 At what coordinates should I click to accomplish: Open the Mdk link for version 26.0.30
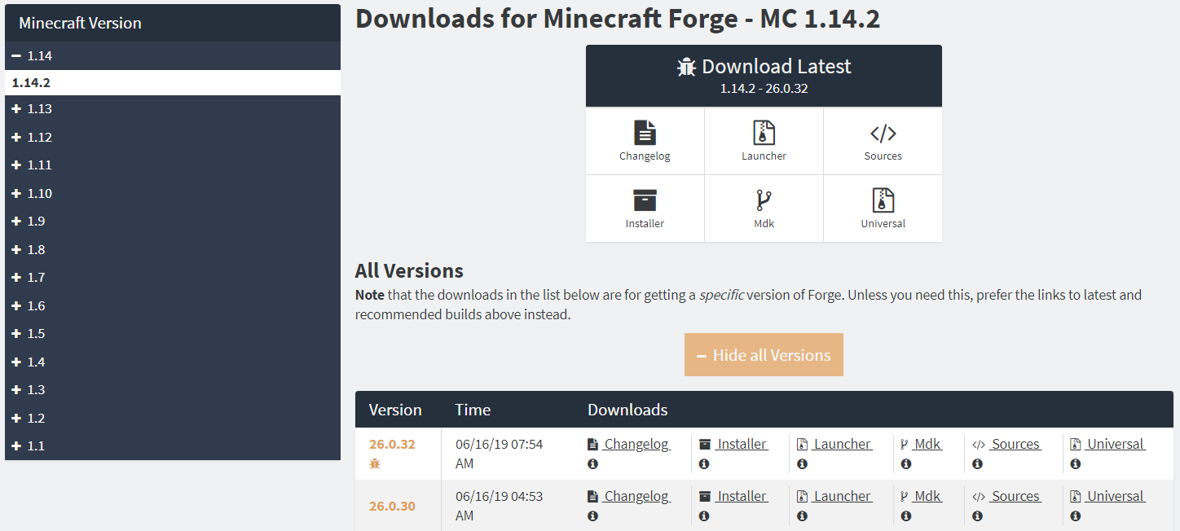pyautogui.click(x=927, y=496)
